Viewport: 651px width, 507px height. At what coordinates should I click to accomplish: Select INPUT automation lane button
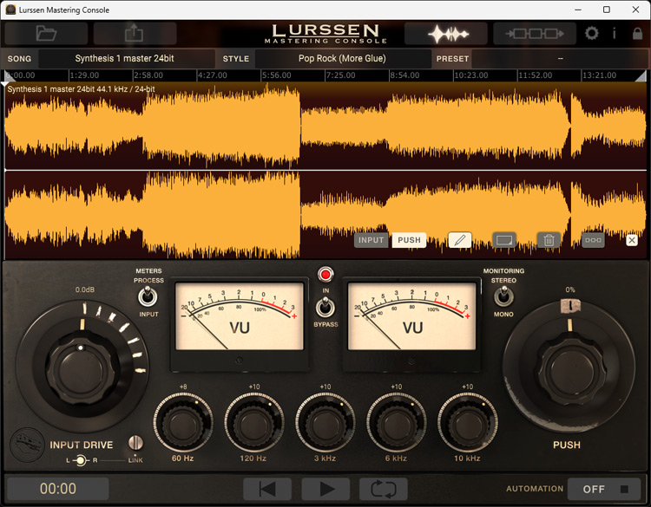point(372,240)
